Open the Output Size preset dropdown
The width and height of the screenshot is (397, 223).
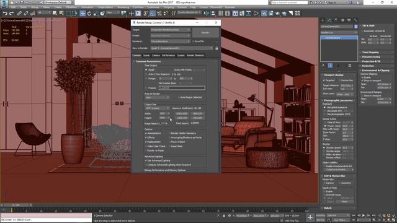tap(157, 108)
